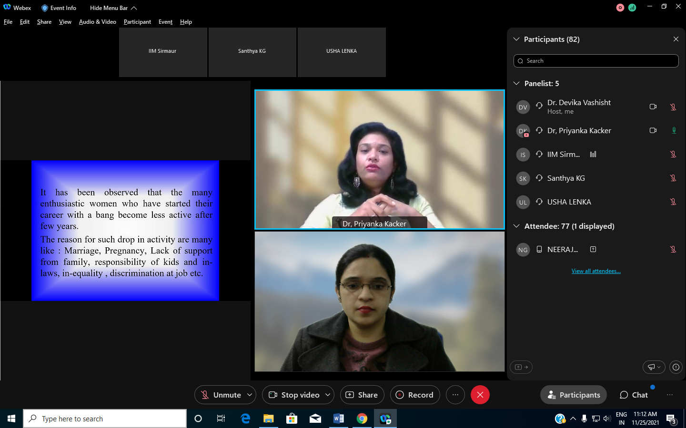
Task: Open Windows Start menu
Action: pos(11,418)
